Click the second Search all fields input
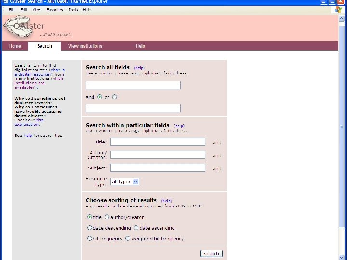 coord(133,108)
